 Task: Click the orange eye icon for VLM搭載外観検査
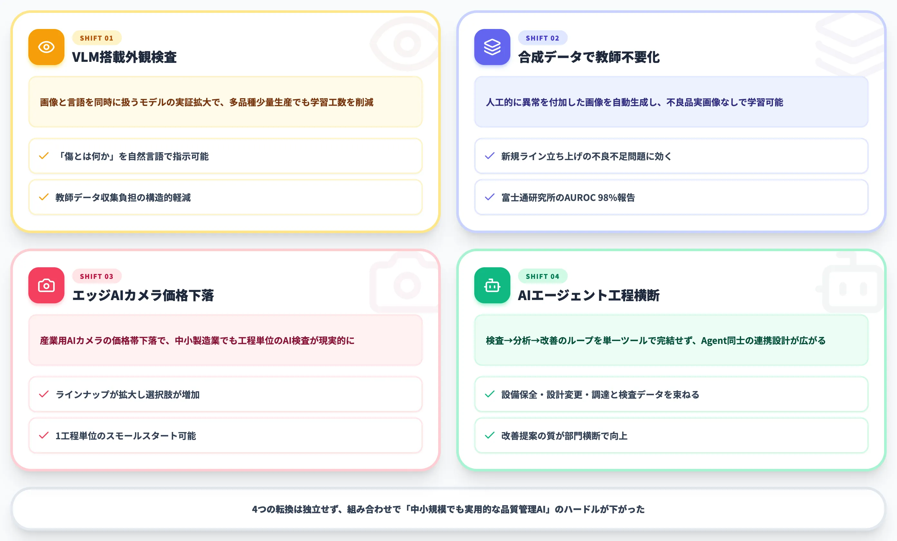click(x=46, y=47)
